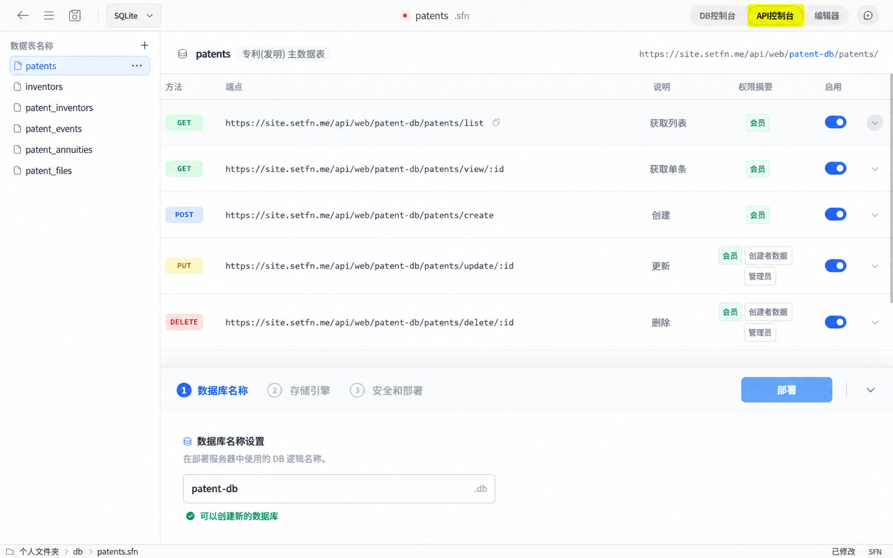This screenshot has width=893, height=558.
Task: Open the patents table more-options dots
Action: tap(137, 66)
